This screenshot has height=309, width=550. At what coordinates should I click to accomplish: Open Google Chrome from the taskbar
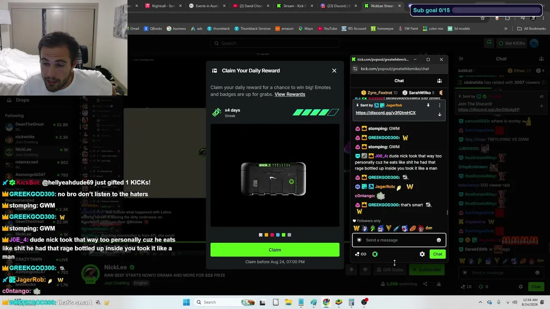tap(326, 302)
